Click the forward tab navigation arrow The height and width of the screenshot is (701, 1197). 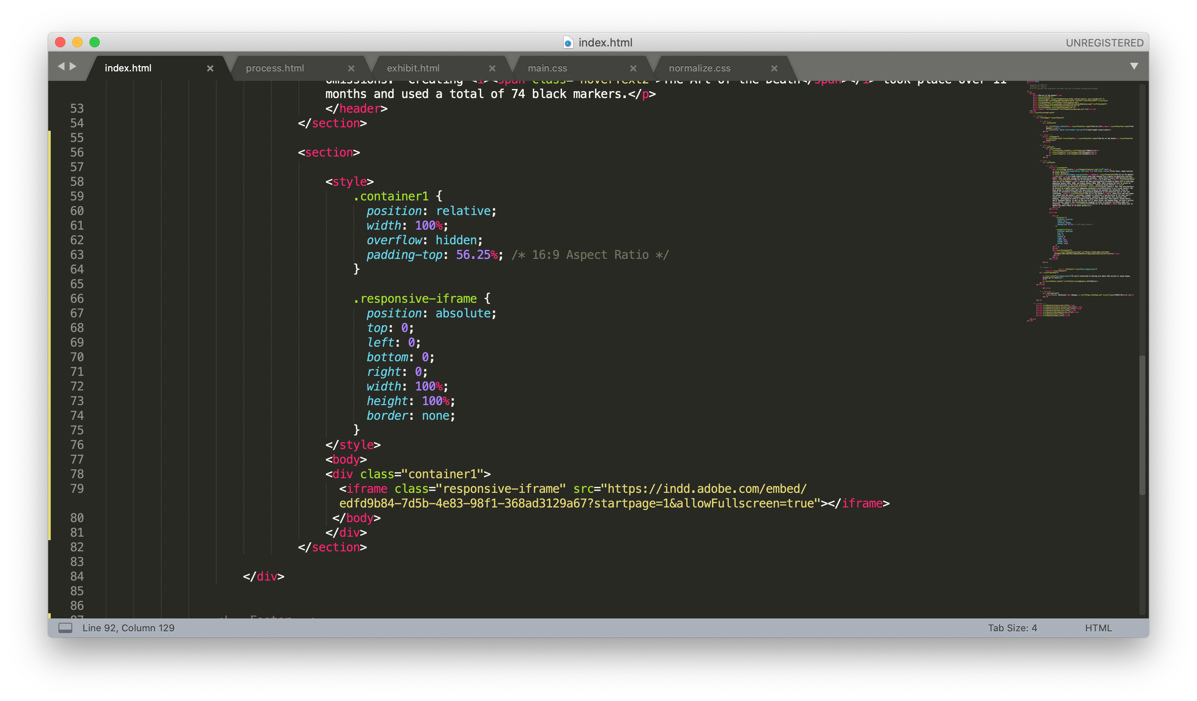(73, 66)
